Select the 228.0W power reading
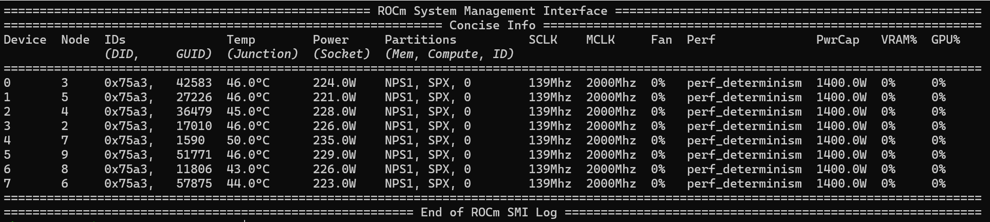This screenshot has height=222, width=990. 334,112
